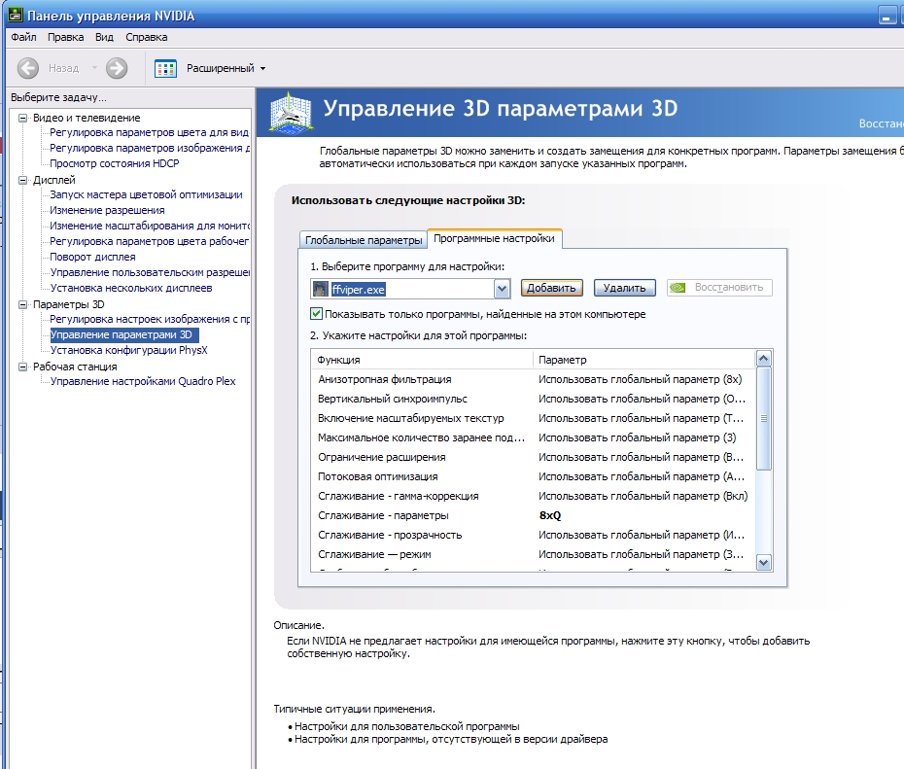Click the settings list scrollbar thumb
This screenshot has height=769, width=904.
pyautogui.click(x=763, y=418)
